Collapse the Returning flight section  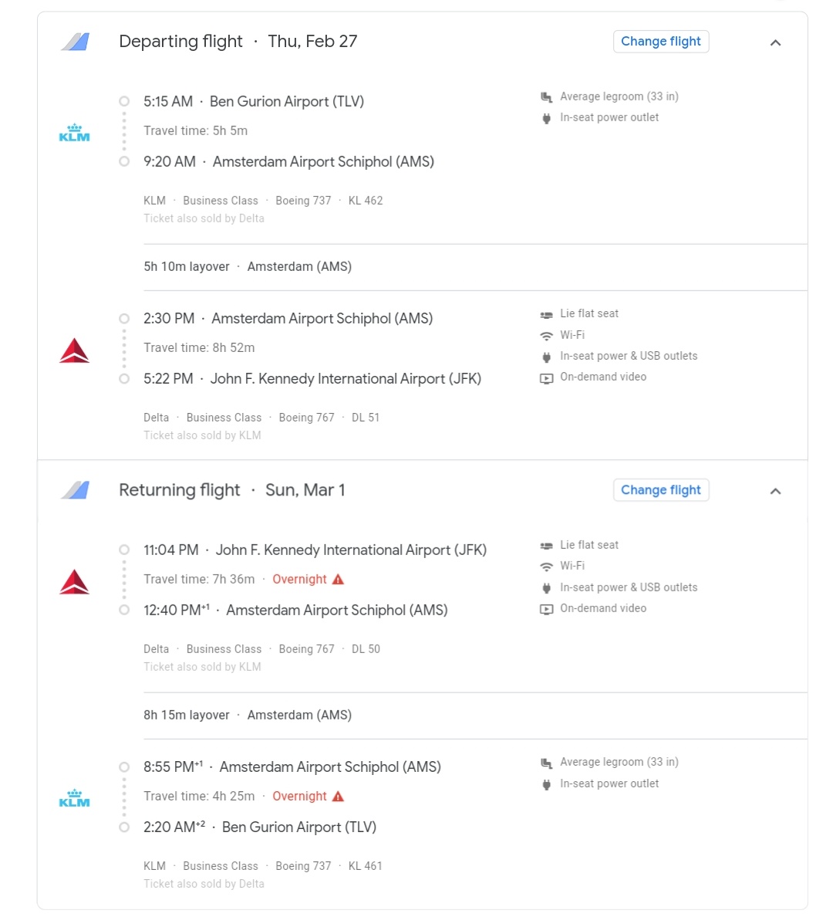(776, 491)
